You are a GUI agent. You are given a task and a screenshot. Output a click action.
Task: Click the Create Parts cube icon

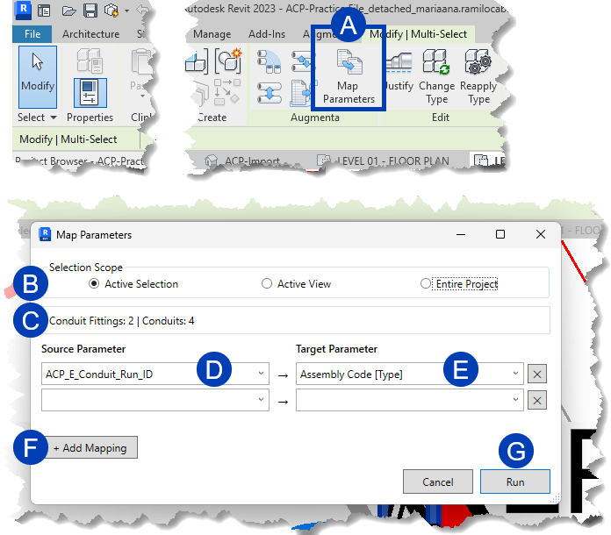197,61
